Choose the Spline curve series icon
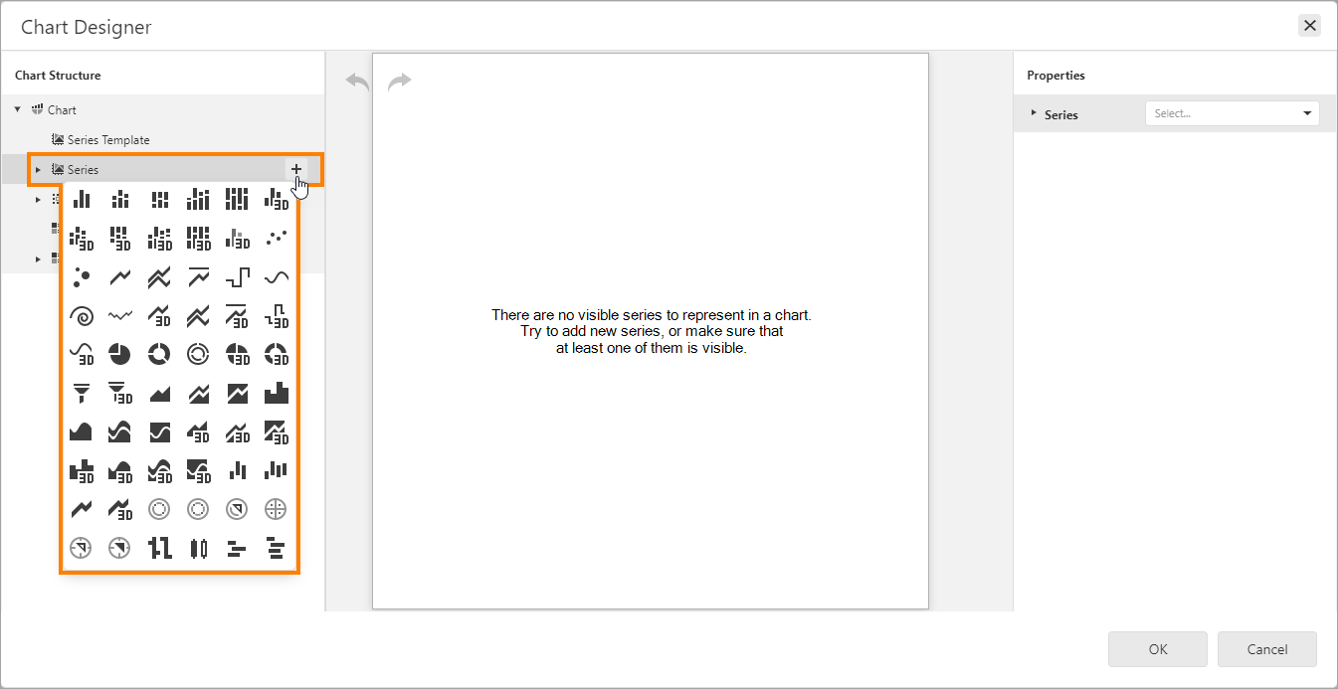The height and width of the screenshot is (689, 1338). click(x=277, y=277)
